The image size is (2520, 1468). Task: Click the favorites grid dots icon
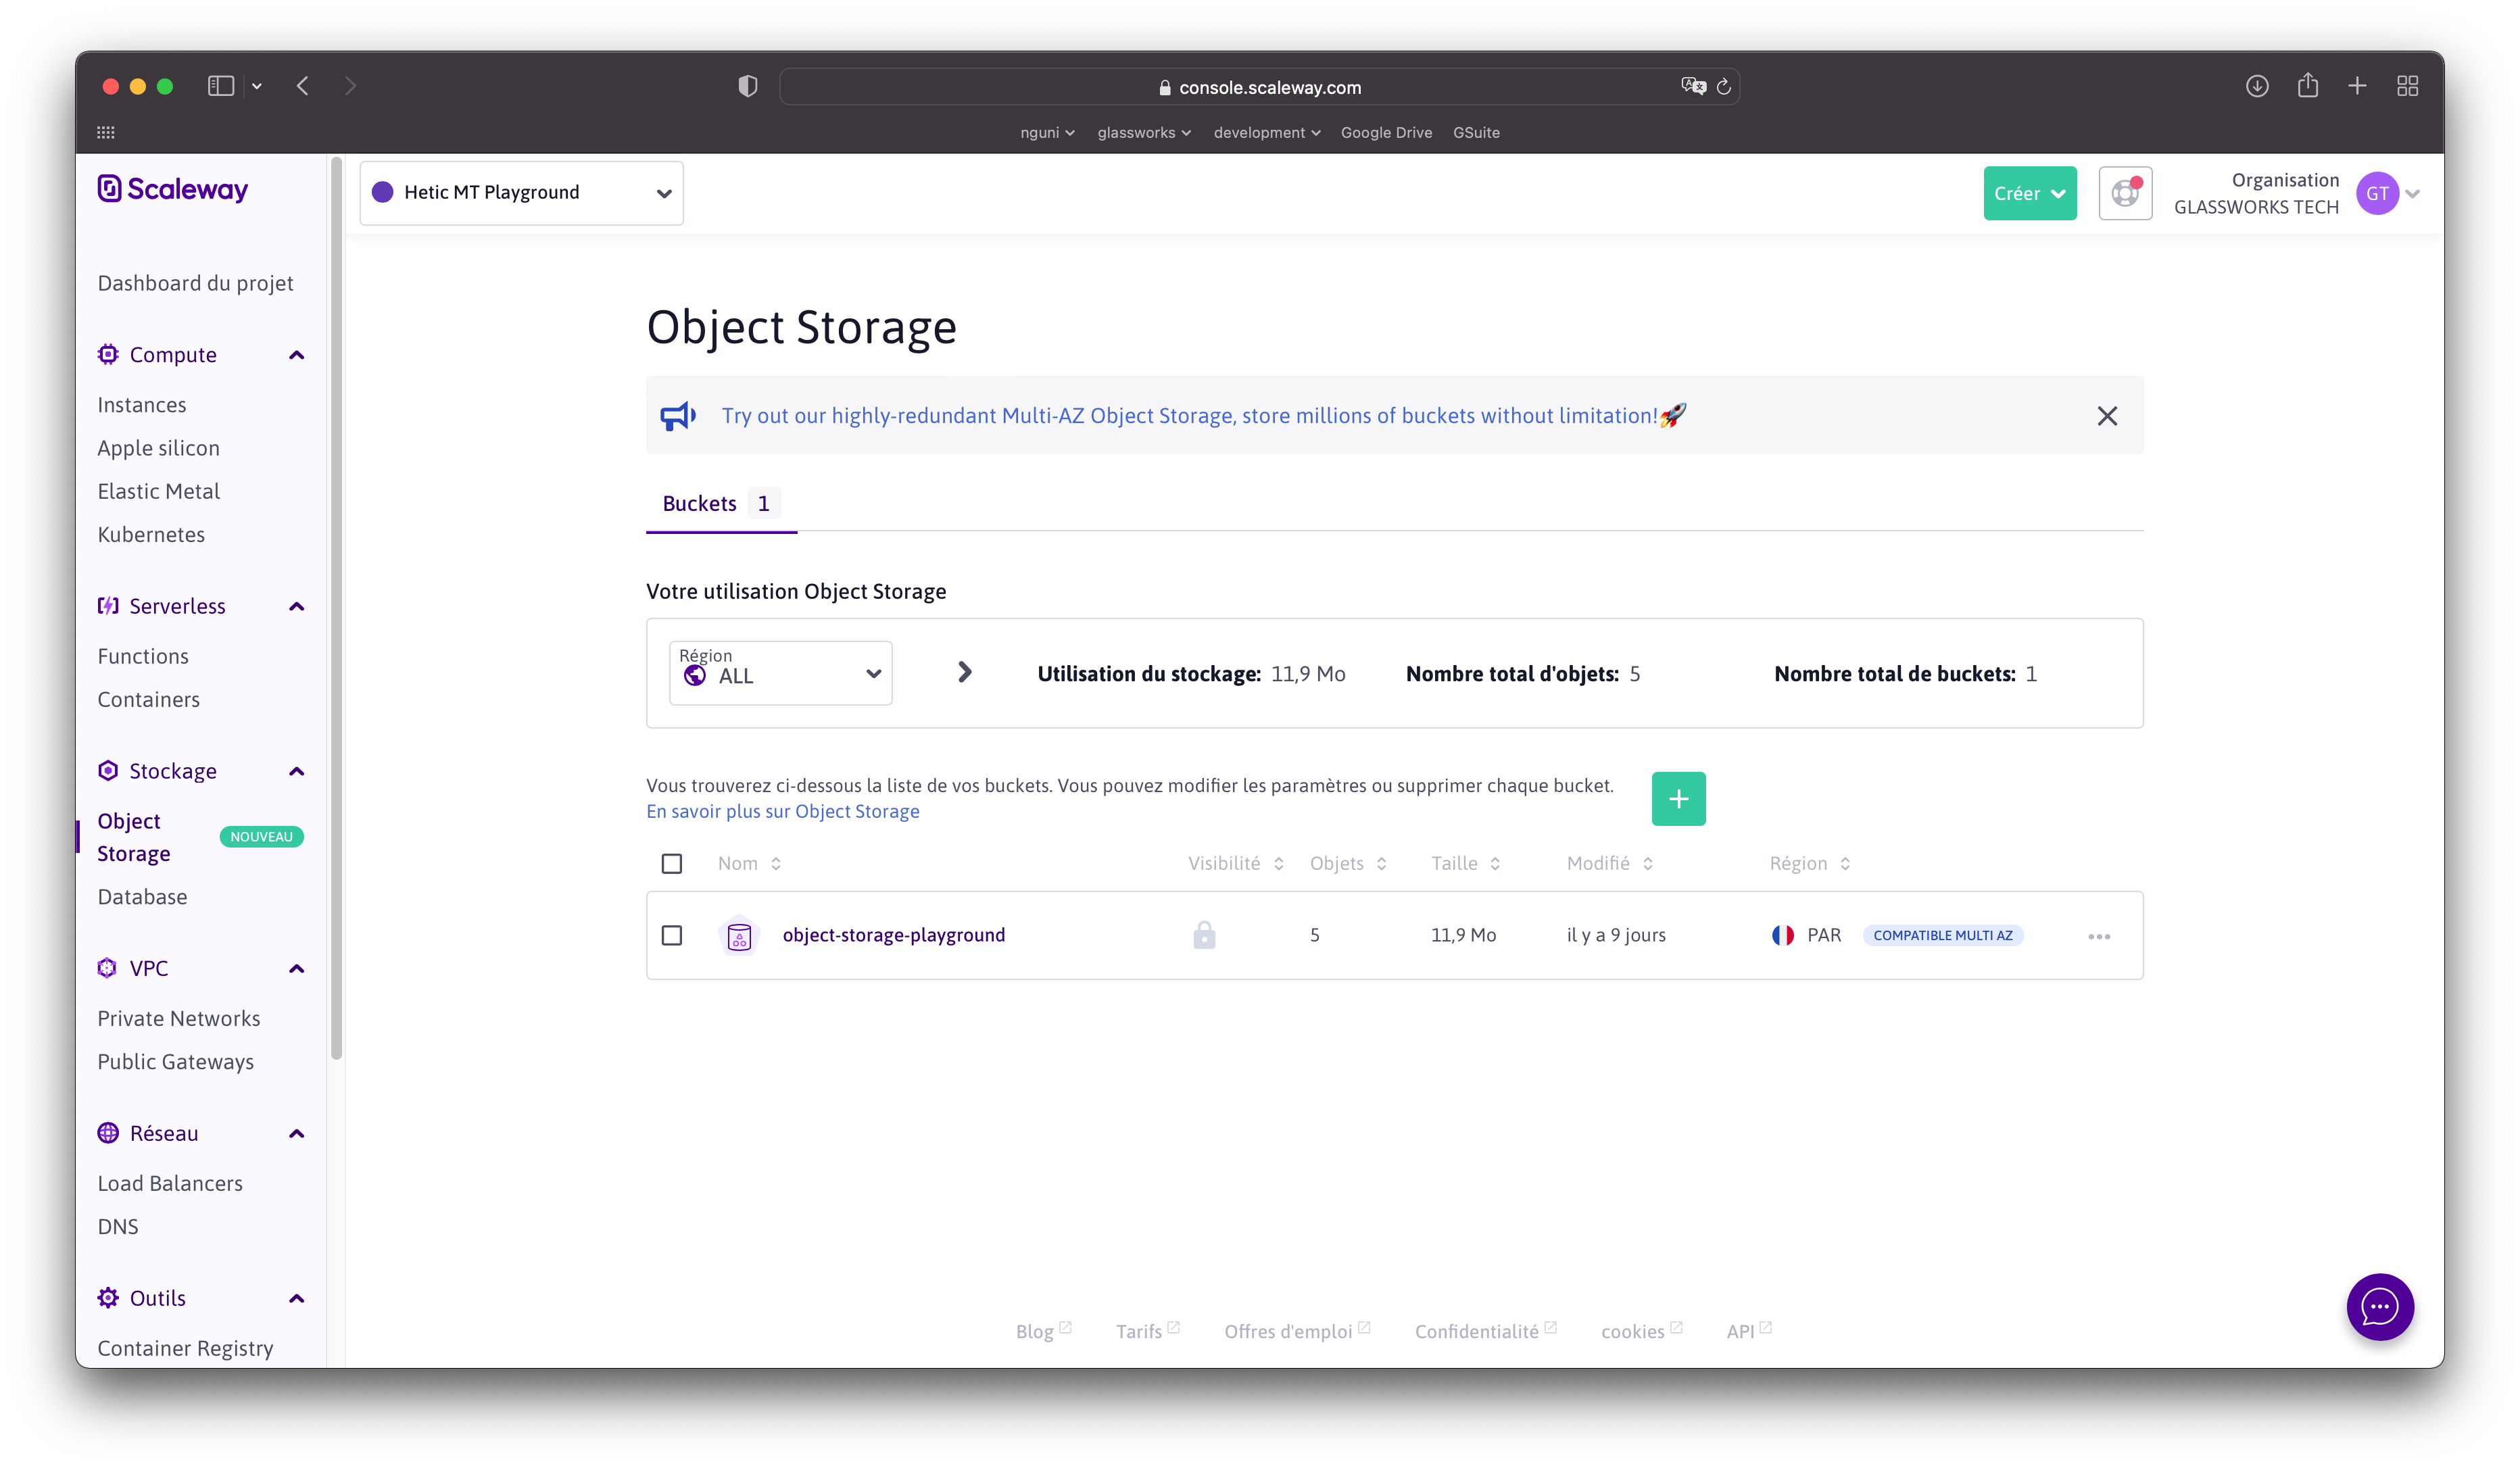(x=106, y=132)
